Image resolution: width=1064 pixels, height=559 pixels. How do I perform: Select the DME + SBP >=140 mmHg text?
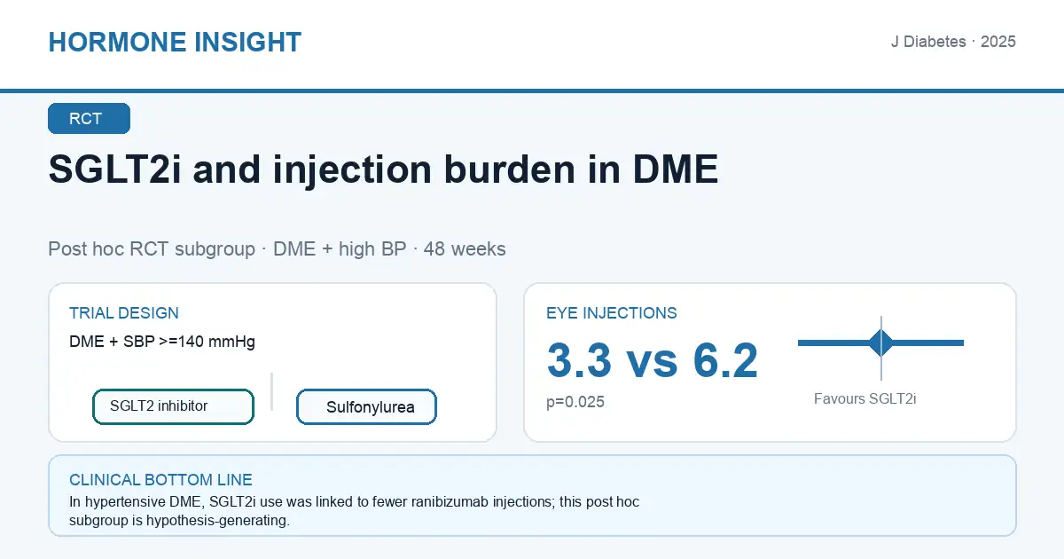[x=162, y=342]
